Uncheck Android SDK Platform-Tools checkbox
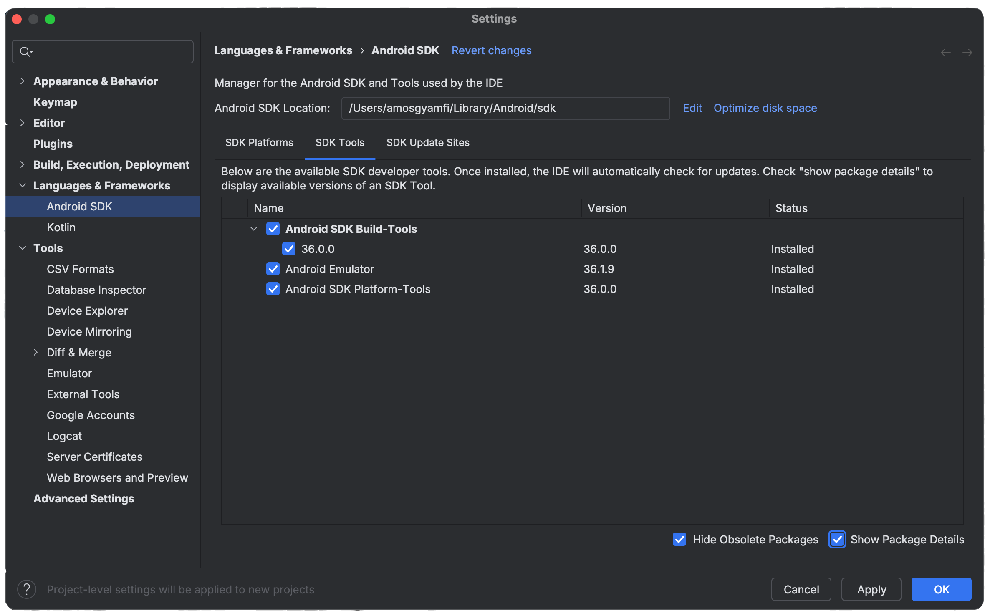Screen dimensions: 990x616 coord(273,289)
